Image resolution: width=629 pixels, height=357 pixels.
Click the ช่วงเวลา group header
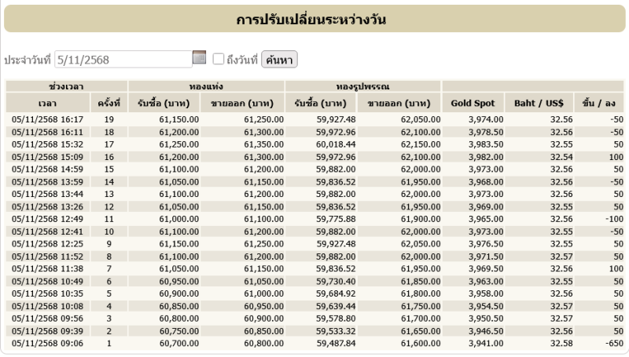66,86
